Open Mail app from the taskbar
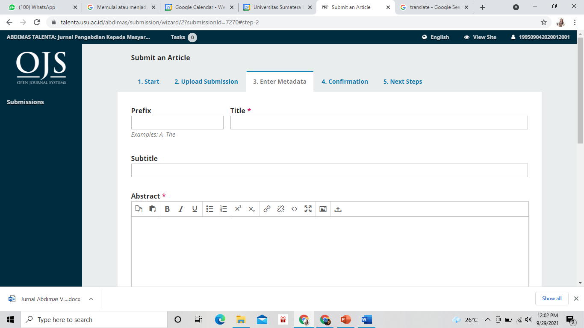 pyautogui.click(x=262, y=319)
